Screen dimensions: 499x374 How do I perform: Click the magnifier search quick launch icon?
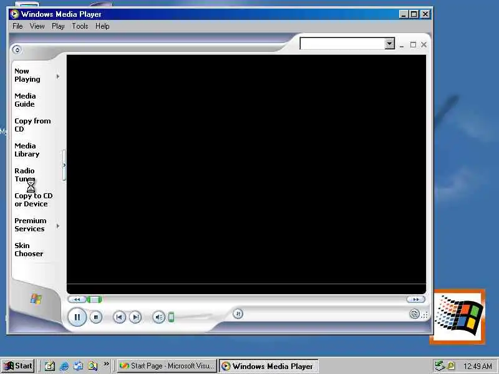[x=92, y=366]
